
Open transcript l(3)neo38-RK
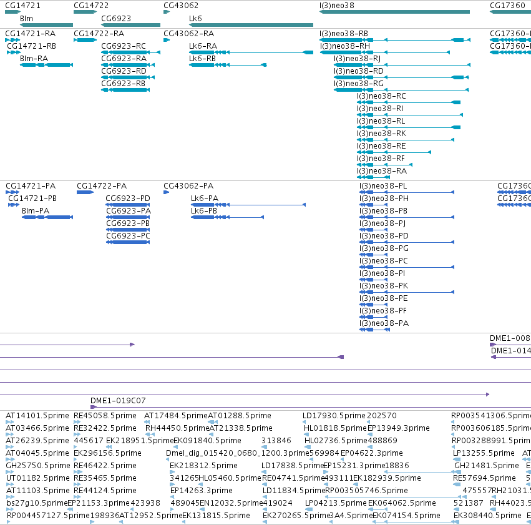[381, 134]
